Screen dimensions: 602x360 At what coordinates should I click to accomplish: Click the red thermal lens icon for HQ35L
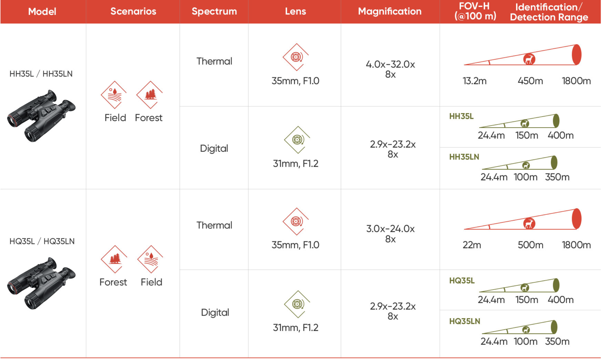pyautogui.click(x=296, y=221)
